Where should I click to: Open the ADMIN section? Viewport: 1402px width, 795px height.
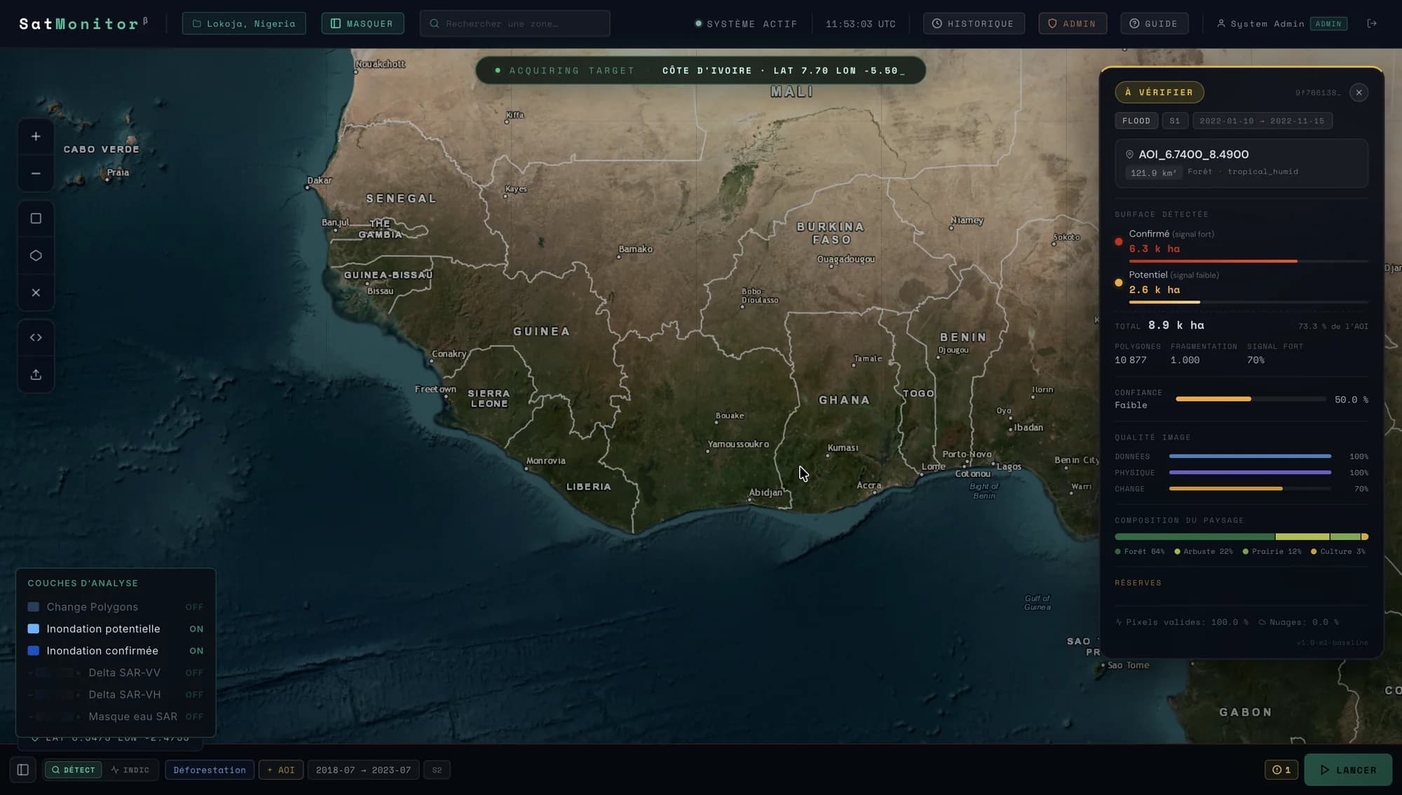pyautogui.click(x=1073, y=24)
